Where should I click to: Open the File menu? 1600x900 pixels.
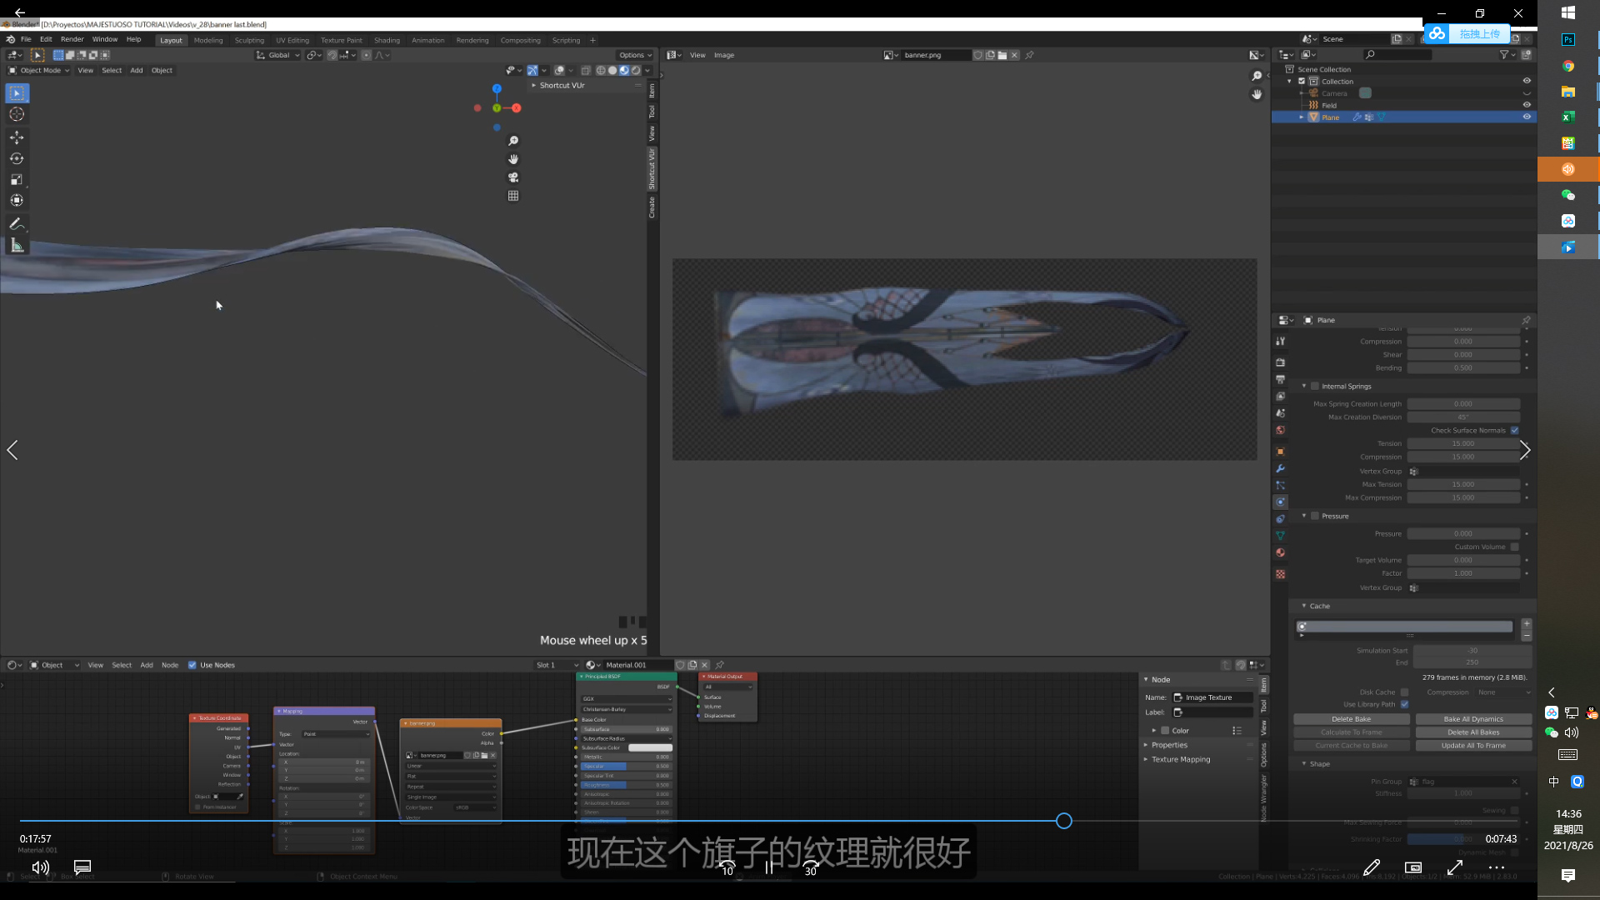pos(26,39)
